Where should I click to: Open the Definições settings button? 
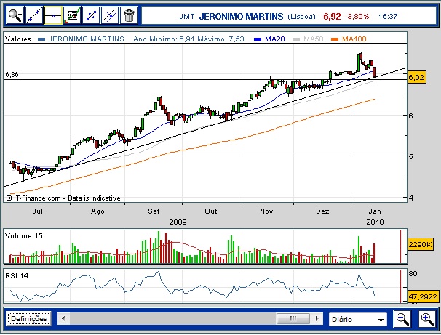click(28, 319)
